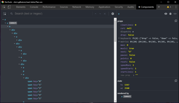Image resolution: width=179 pixels, height=103 pixels.
Task: Collapse the e component below p
Action: 21,74
